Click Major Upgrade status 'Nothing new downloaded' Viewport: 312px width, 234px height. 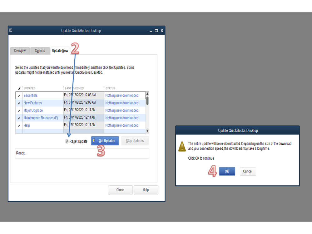[x=122, y=110]
